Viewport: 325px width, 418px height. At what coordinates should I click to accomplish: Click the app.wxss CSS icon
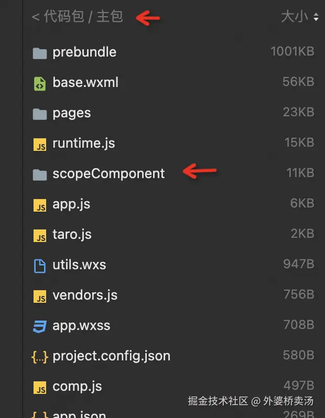(x=40, y=326)
